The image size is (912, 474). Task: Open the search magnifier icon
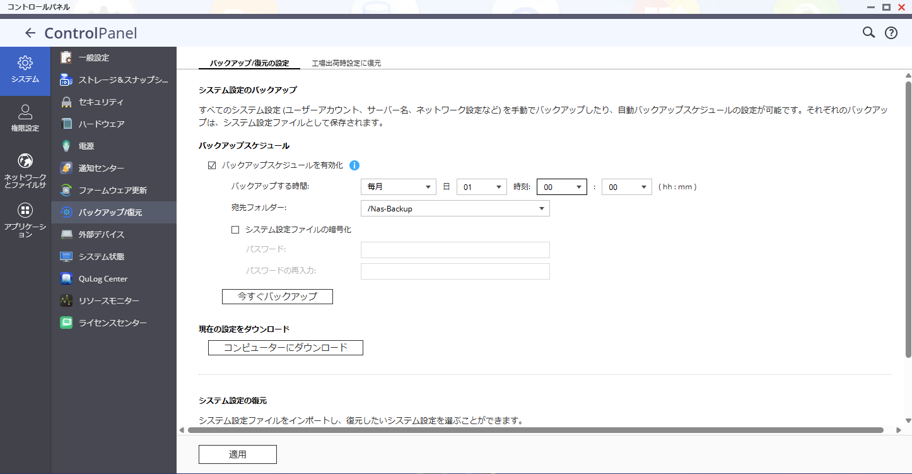[868, 33]
